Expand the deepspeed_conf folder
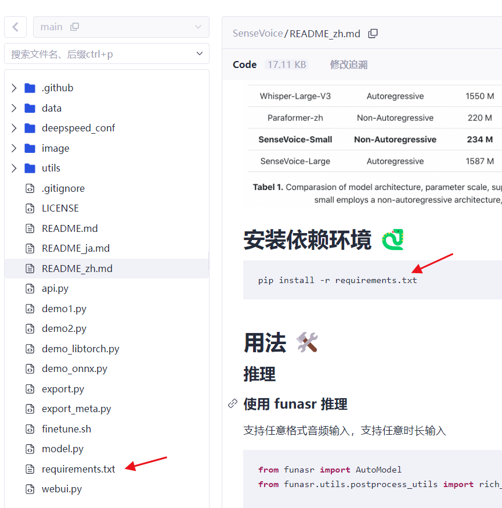Image resolution: width=502 pixels, height=508 pixels. click(13, 127)
